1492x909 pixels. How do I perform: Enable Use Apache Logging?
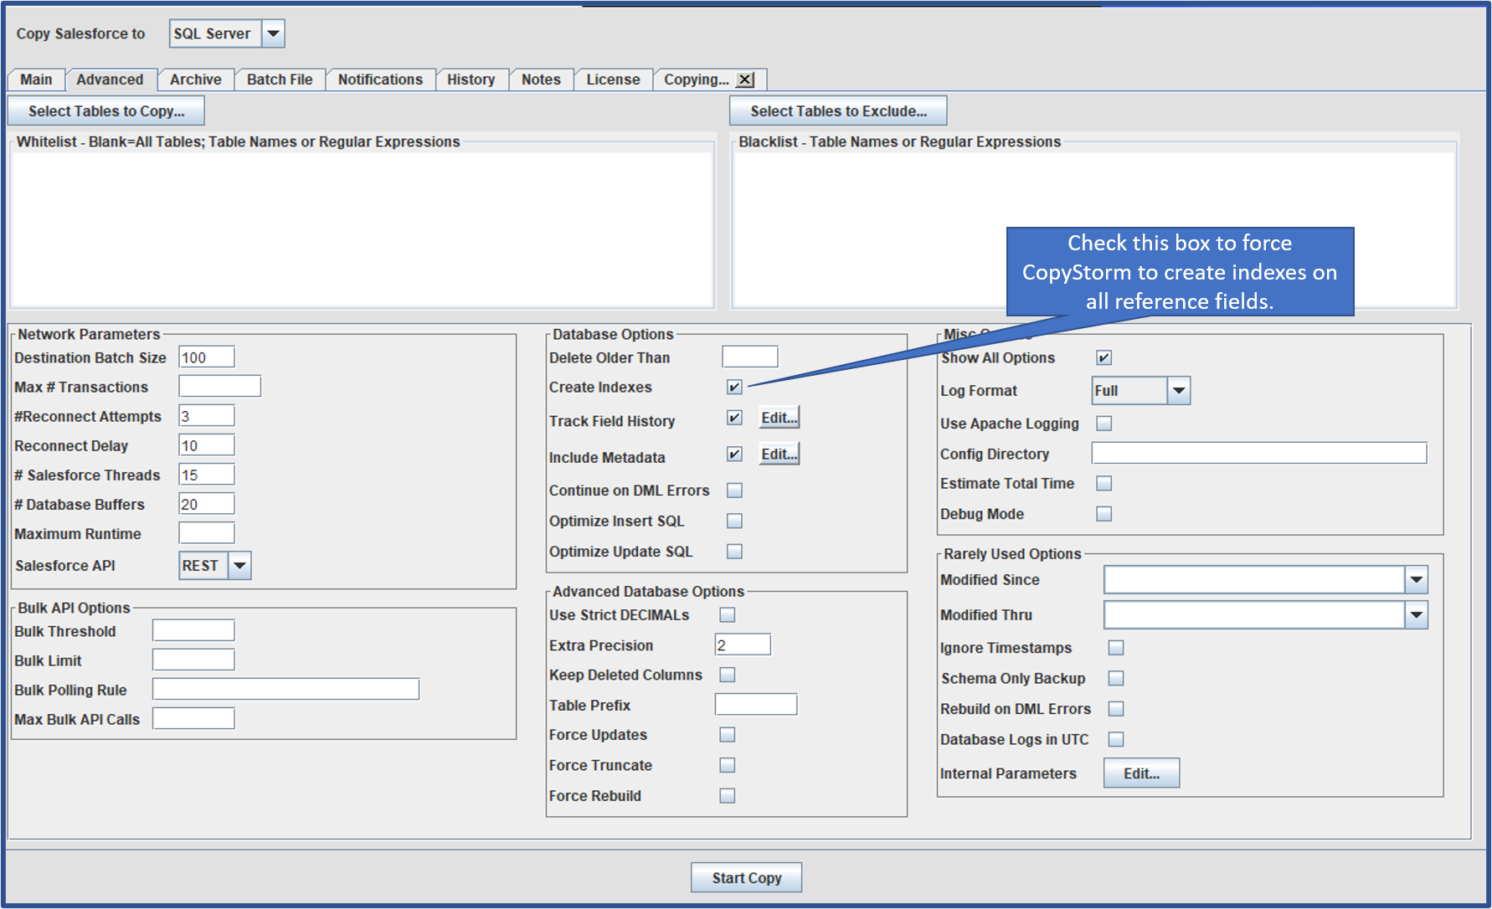(1104, 424)
